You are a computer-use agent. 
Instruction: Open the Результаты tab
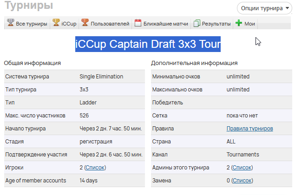click(x=212, y=23)
